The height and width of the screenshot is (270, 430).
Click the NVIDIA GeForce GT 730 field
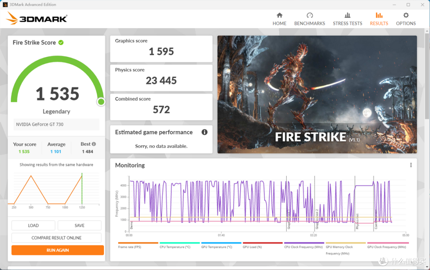[x=56, y=124]
